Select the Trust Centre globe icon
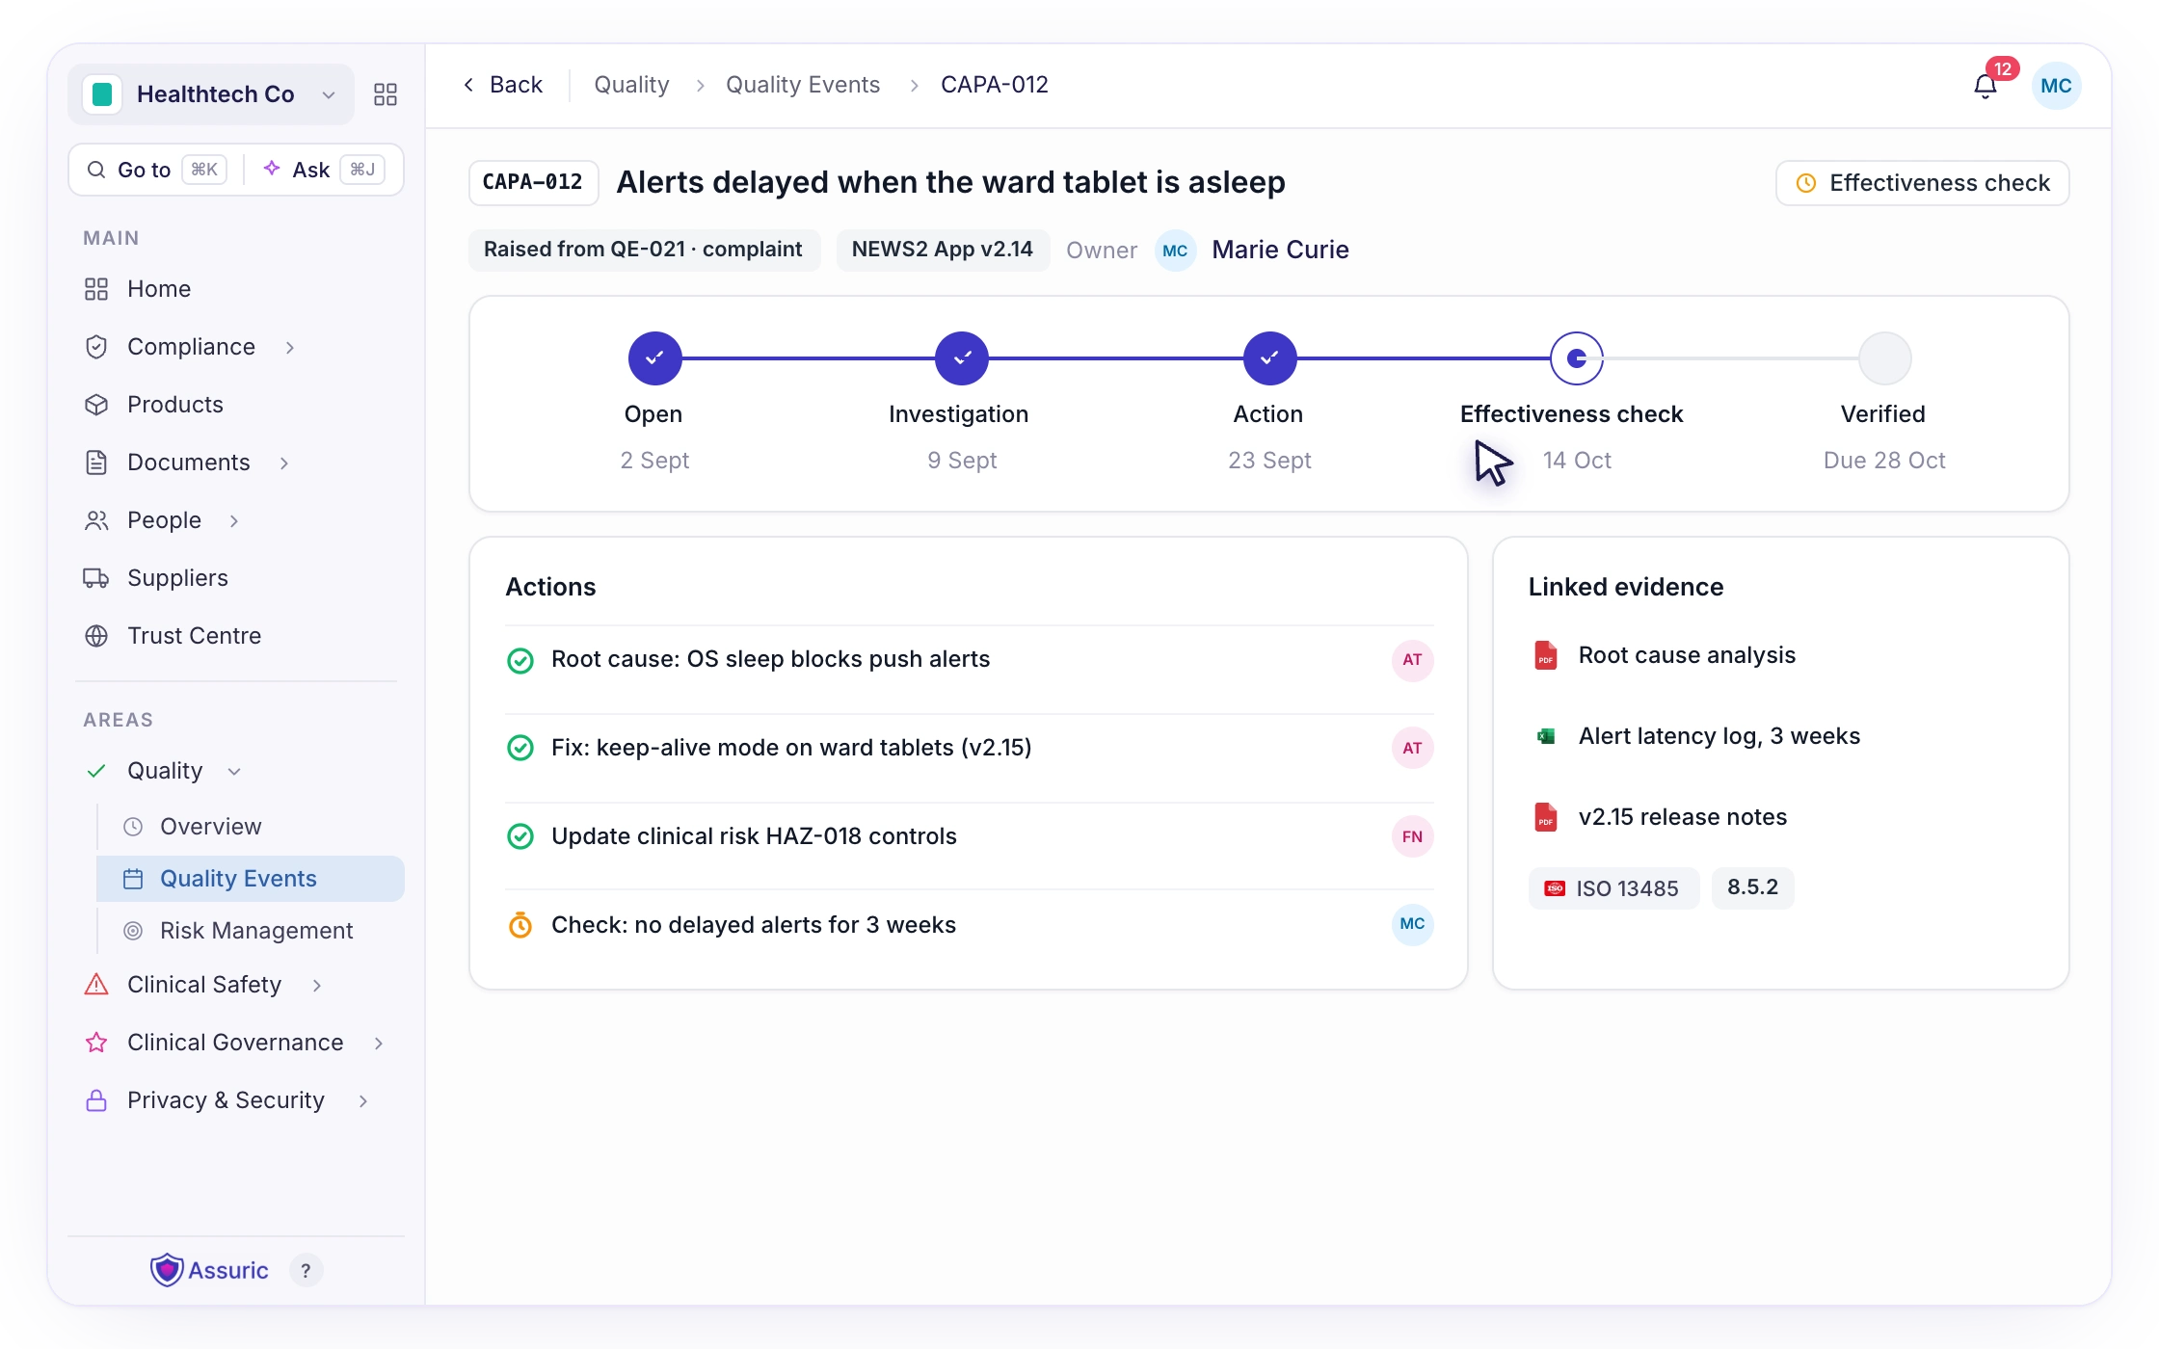The width and height of the screenshot is (2159, 1349). tap(96, 636)
